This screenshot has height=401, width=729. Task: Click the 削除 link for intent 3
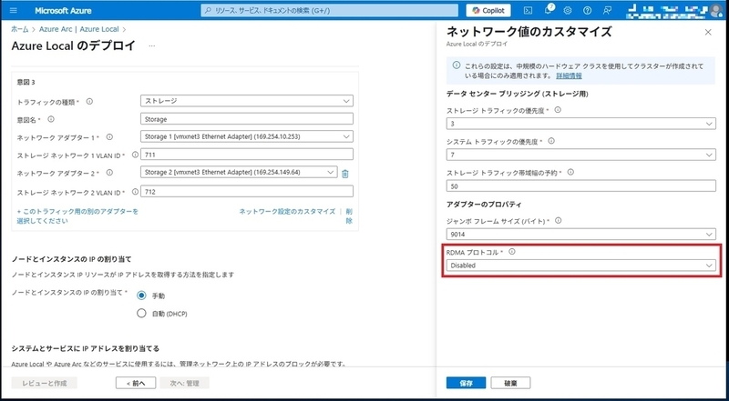[x=349, y=216]
